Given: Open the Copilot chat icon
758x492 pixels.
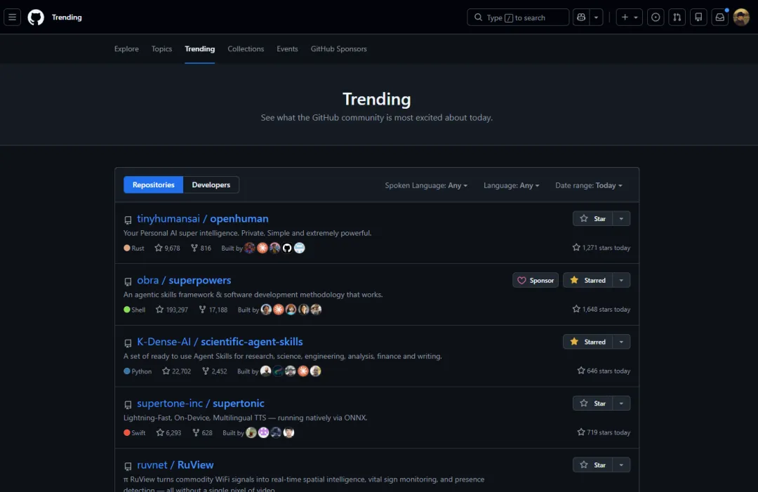Looking at the screenshot, I should point(581,18).
